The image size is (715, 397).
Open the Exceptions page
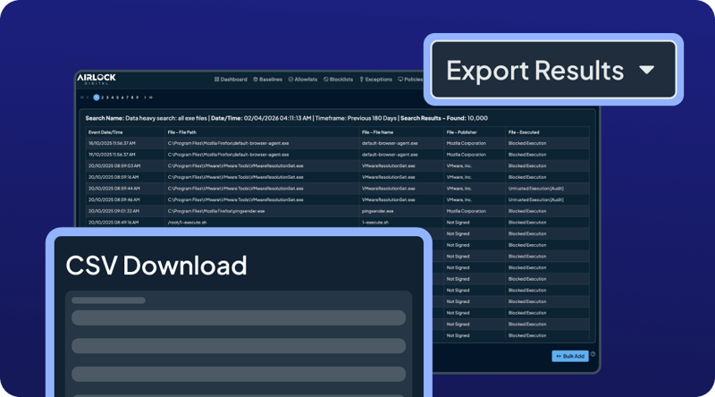pos(375,80)
